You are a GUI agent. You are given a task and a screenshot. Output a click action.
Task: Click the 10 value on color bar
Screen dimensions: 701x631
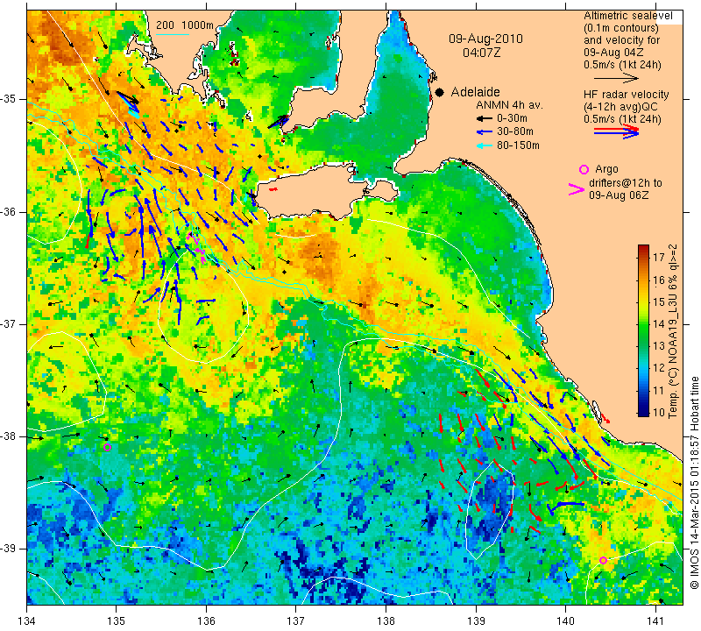659,412
